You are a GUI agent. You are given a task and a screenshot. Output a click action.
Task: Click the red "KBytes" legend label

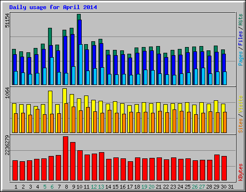[240, 172]
